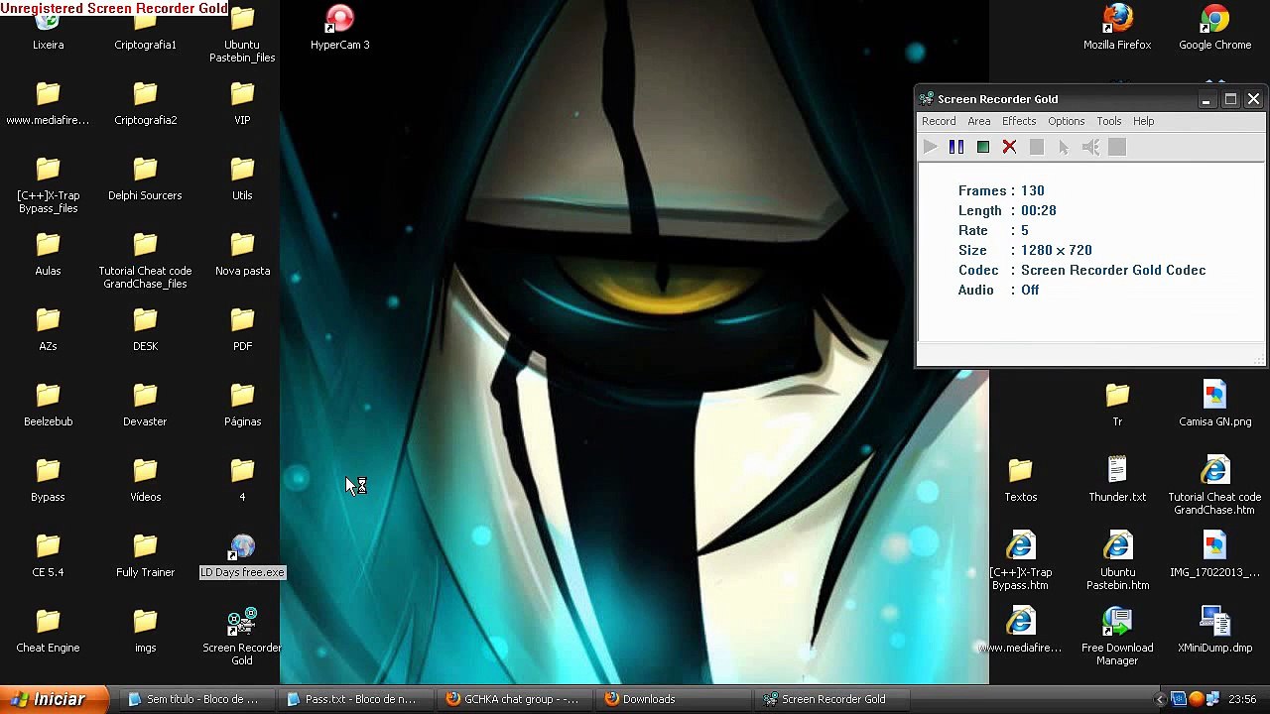This screenshot has height=714, width=1270.
Task: Select the CE 5.4 folder
Action: click(x=48, y=555)
